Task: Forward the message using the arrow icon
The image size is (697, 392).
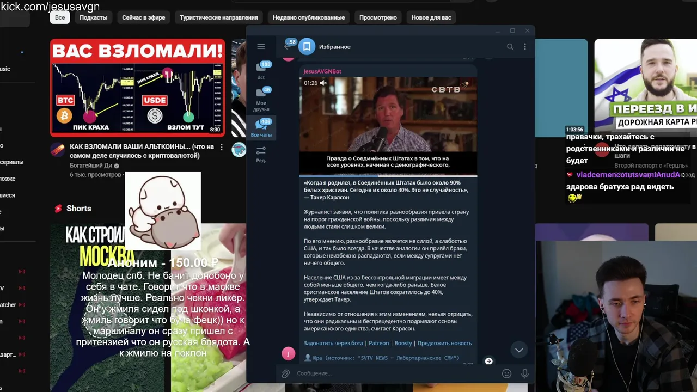Action: coord(488,361)
